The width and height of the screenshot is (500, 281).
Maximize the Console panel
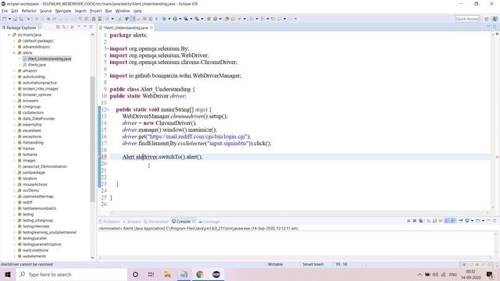[x=495, y=221]
